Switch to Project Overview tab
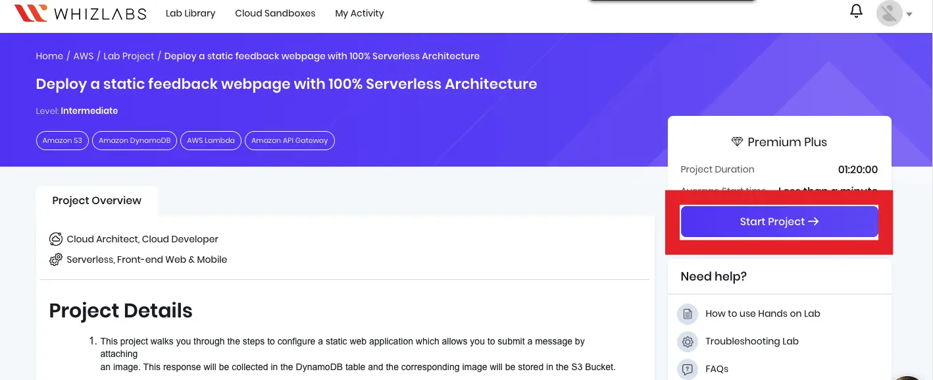 (x=97, y=201)
